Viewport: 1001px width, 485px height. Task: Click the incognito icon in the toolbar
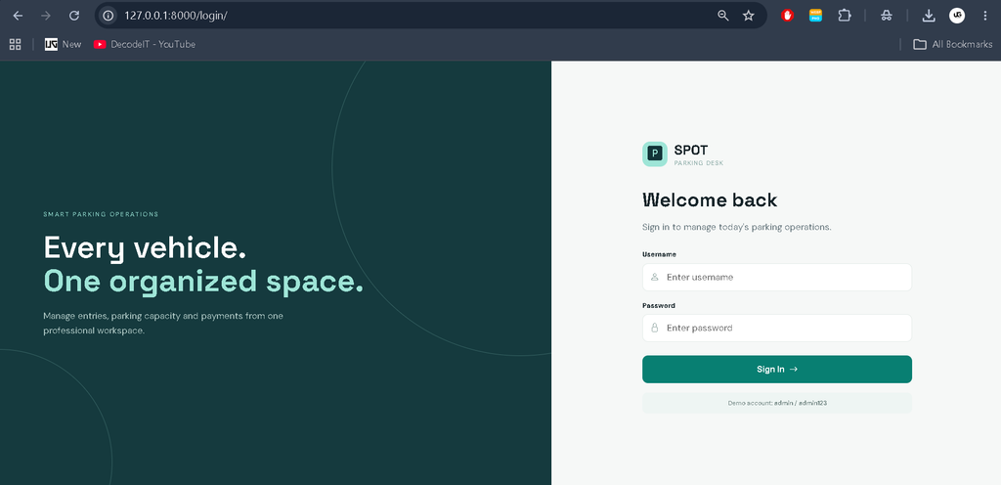click(x=886, y=16)
